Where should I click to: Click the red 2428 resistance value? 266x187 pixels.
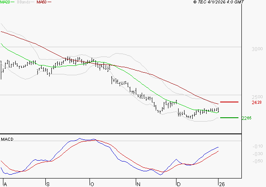pyautogui.click(x=257, y=102)
